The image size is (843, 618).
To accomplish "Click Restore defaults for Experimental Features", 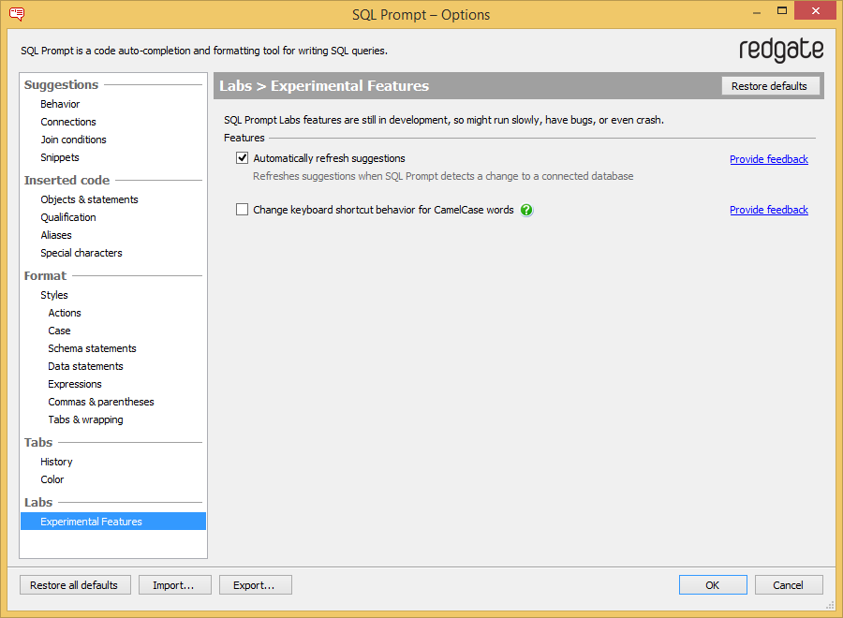I will click(x=771, y=85).
